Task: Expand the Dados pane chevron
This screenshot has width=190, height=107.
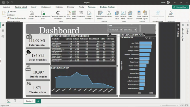Action: point(188,25)
